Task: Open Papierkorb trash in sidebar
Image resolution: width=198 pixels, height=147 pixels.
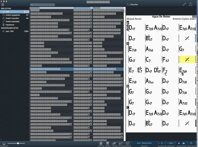Action: point(10,25)
